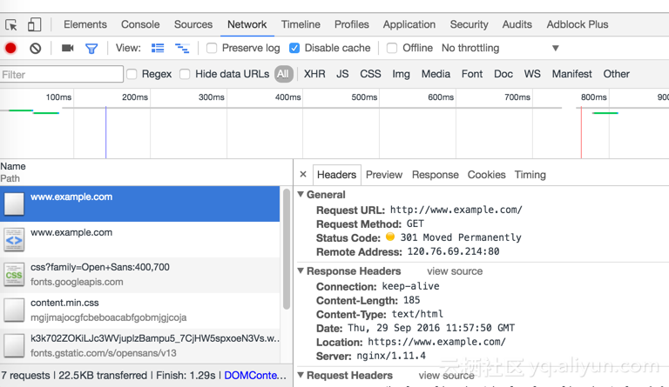Open the Profiles panel tab

[352, 24]
